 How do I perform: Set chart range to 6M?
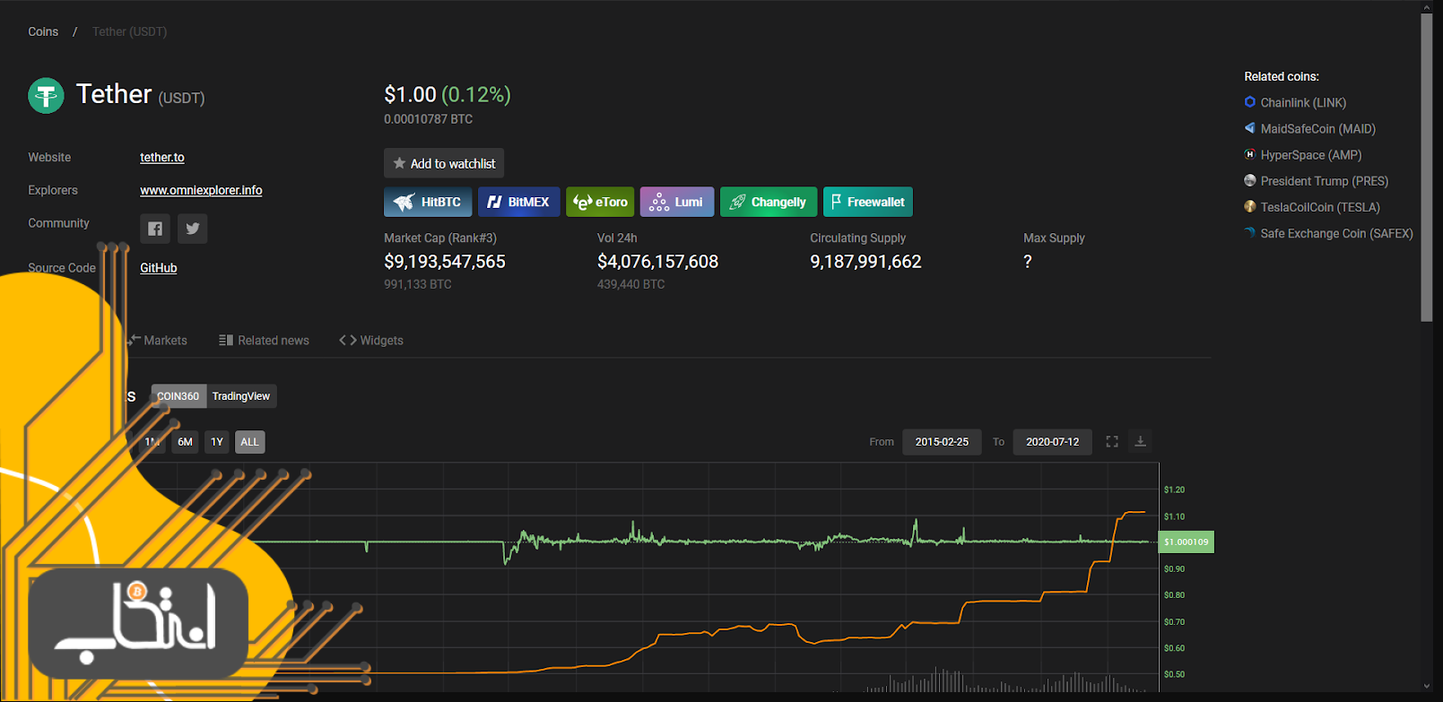pos(185,442)
